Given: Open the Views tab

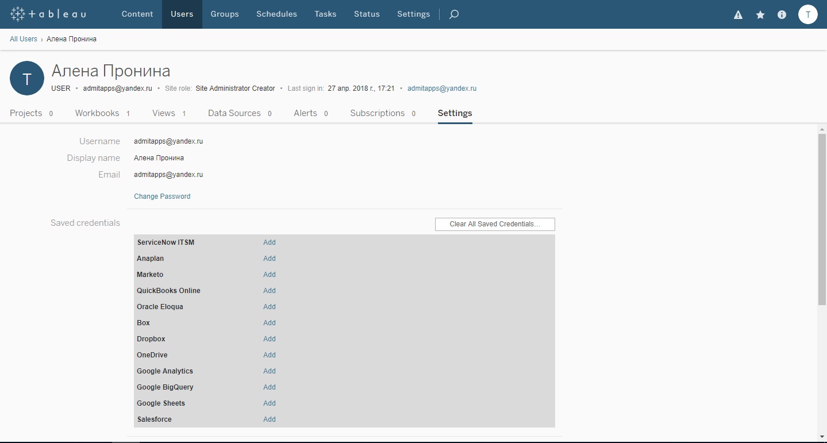Looking at the screenshot, I should (x=163, y=113).
